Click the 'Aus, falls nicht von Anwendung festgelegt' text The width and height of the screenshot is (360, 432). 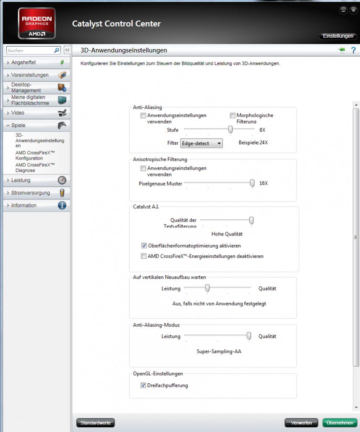pyautogui.click(x=219, y=304)
